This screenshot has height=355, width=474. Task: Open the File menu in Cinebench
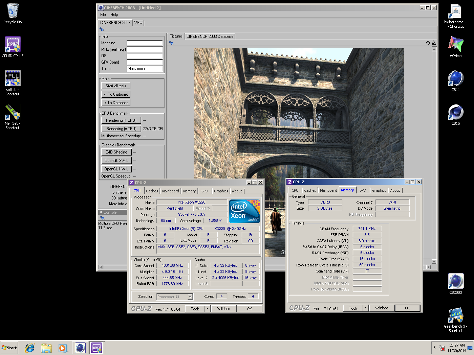[103, 15]
